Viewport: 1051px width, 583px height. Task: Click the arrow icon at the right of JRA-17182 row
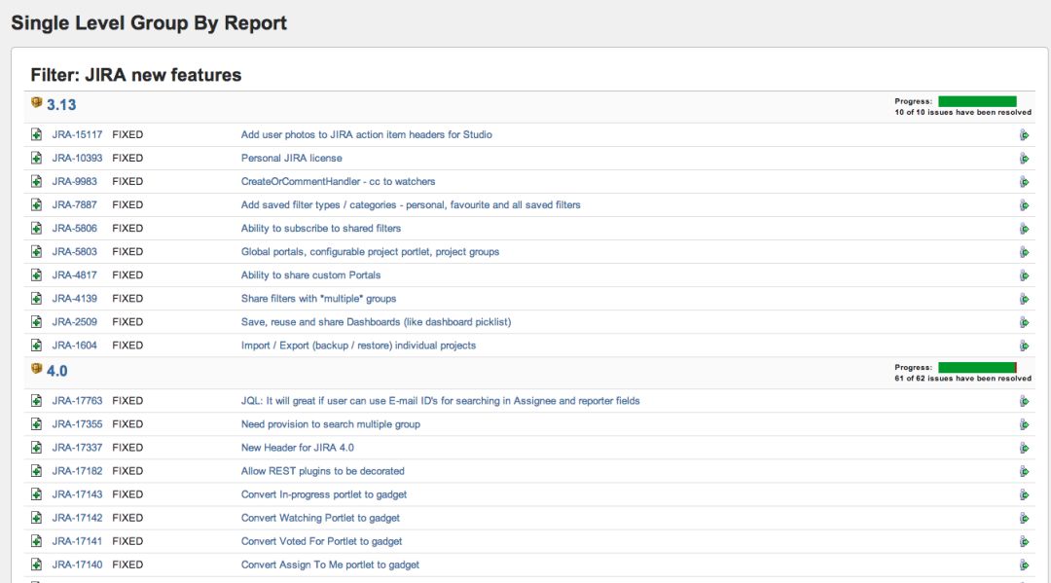pos(1024,472)
